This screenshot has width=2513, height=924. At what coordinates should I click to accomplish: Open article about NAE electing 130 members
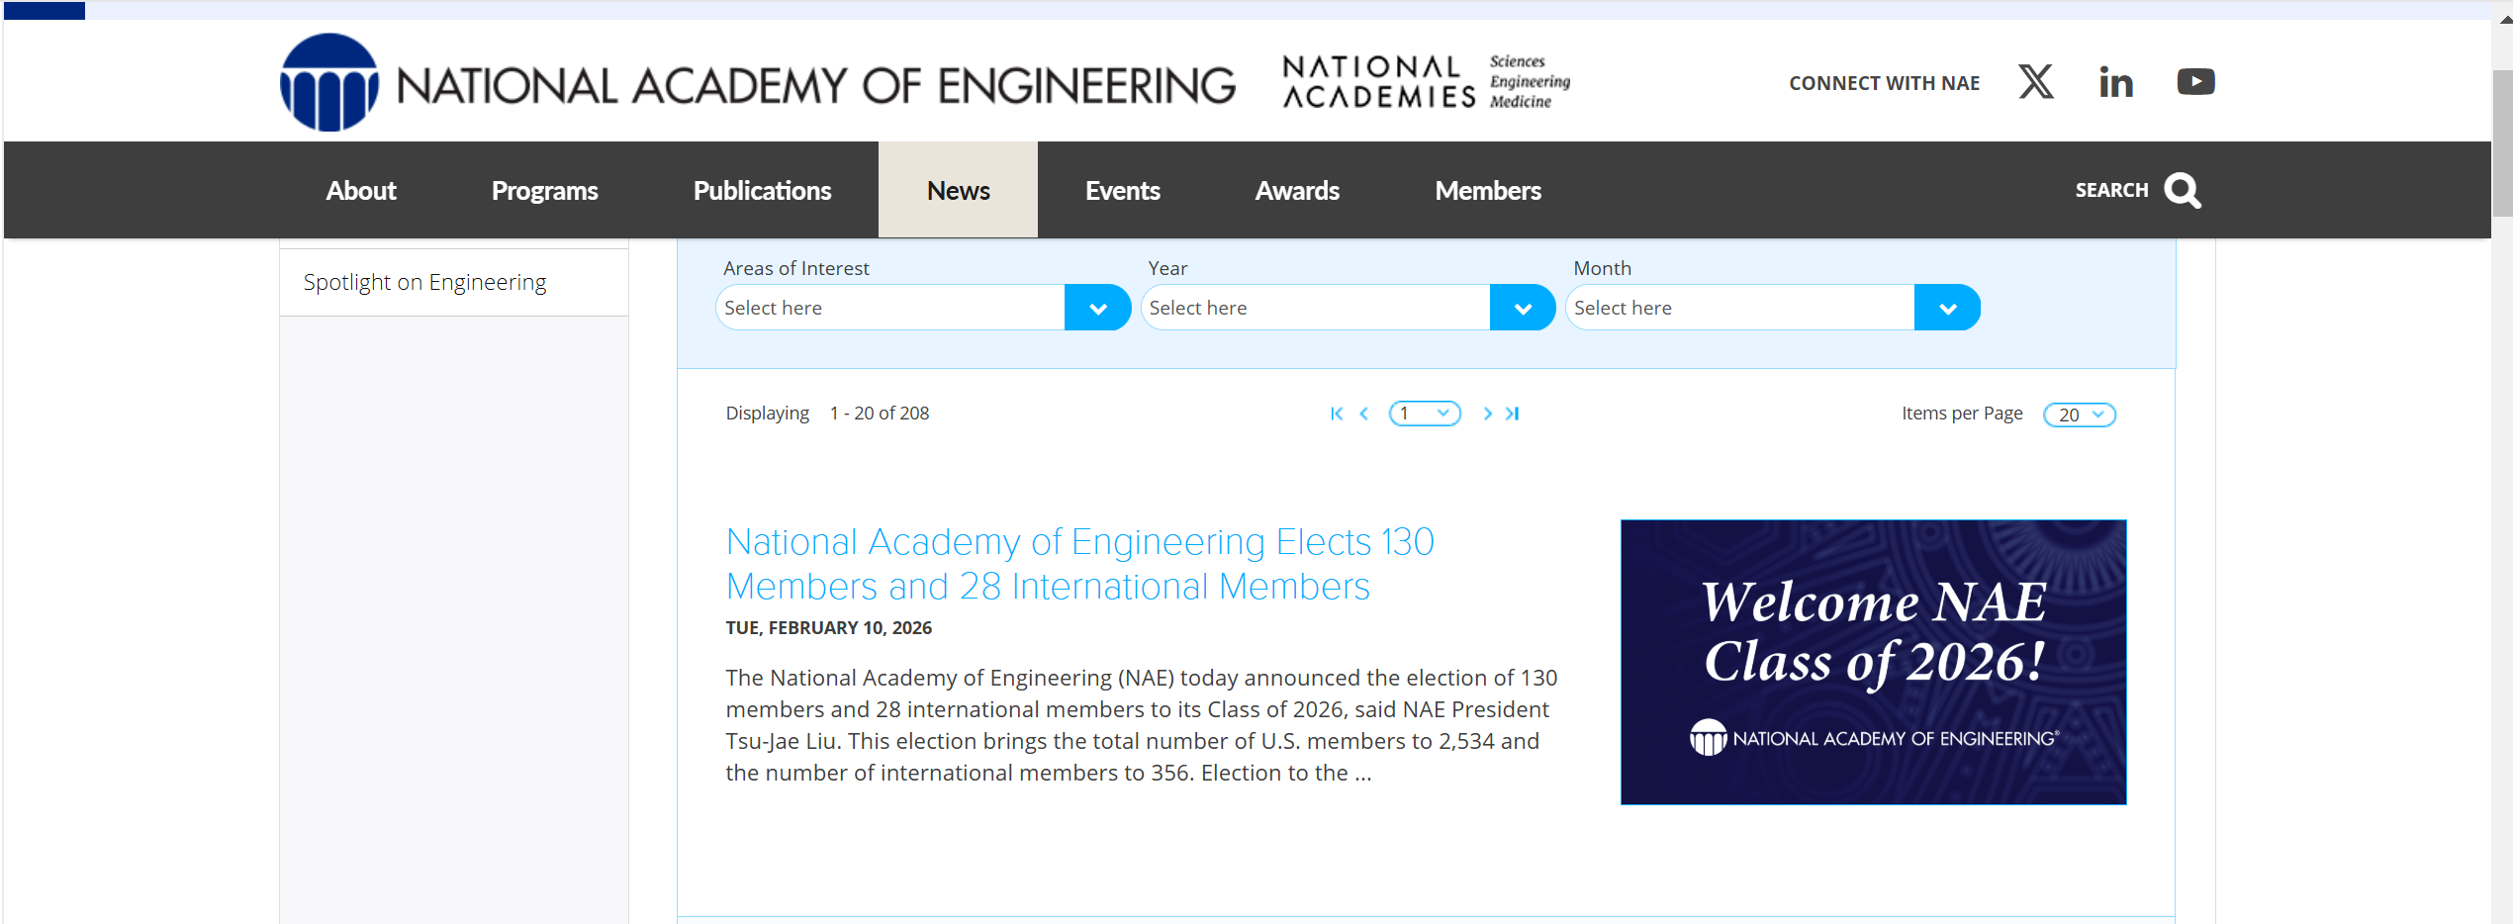click(1078, 564)
